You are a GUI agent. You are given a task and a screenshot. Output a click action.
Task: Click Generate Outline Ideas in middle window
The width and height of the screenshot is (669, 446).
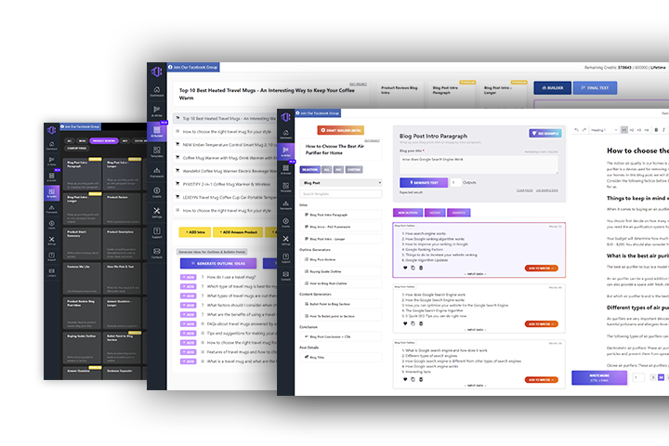click(x=218, y=263)
